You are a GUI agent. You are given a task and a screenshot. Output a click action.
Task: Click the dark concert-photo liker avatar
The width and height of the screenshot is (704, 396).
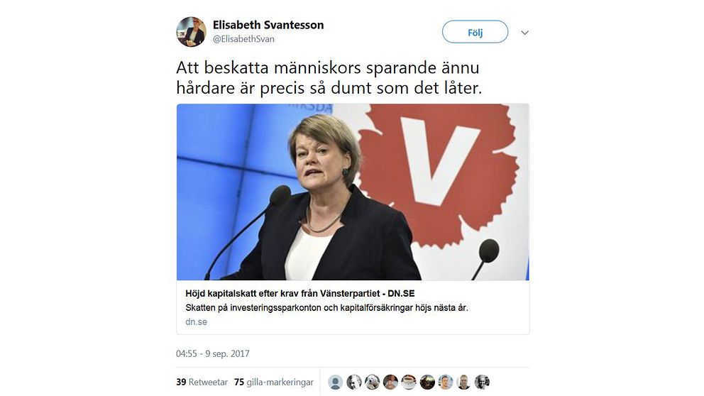click(x=427, y=382)
